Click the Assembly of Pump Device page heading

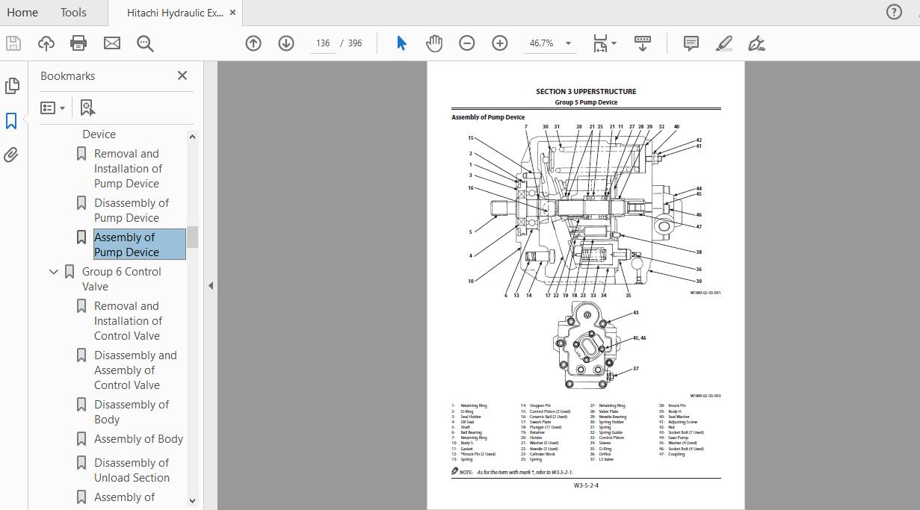pos(488,117)
